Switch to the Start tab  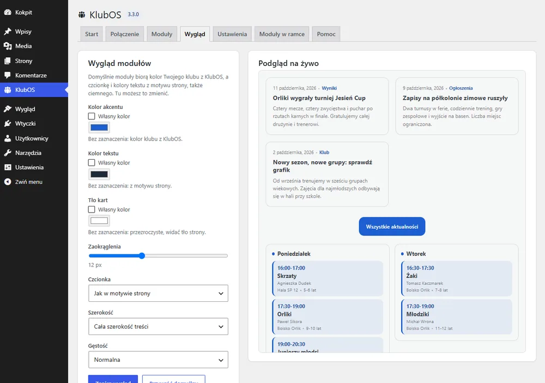click(92, 34)
